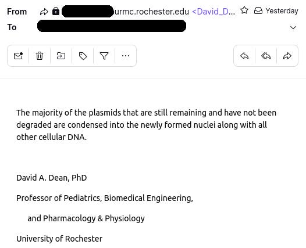Reply to the sender arrow icon
This screenshot has height=248, width=306.
(x=244, y=56)
